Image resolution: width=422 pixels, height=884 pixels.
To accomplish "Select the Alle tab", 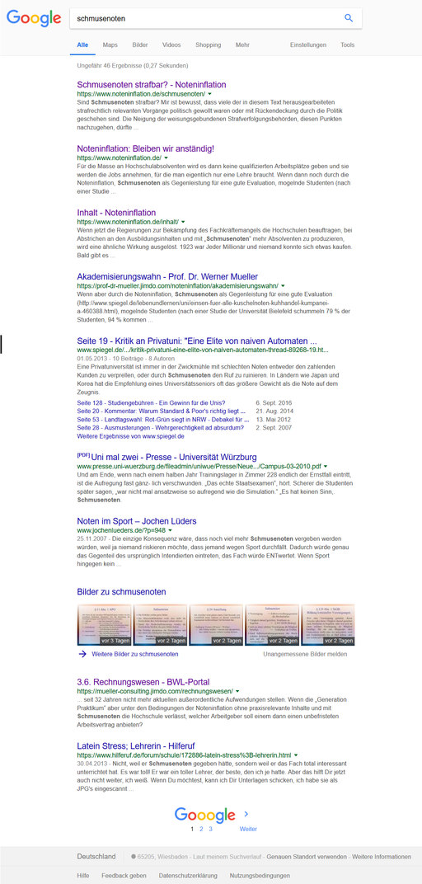I will point(82,45).
